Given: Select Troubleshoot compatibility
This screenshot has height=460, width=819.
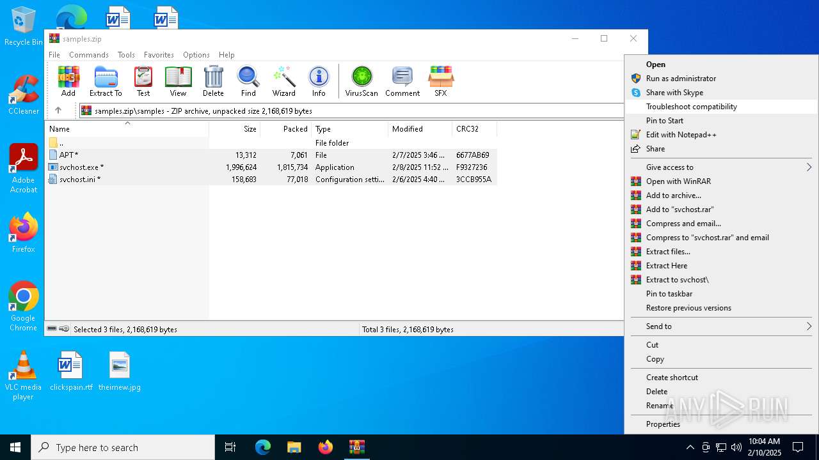Looking at the screenshot, I should tap(721, 107).
